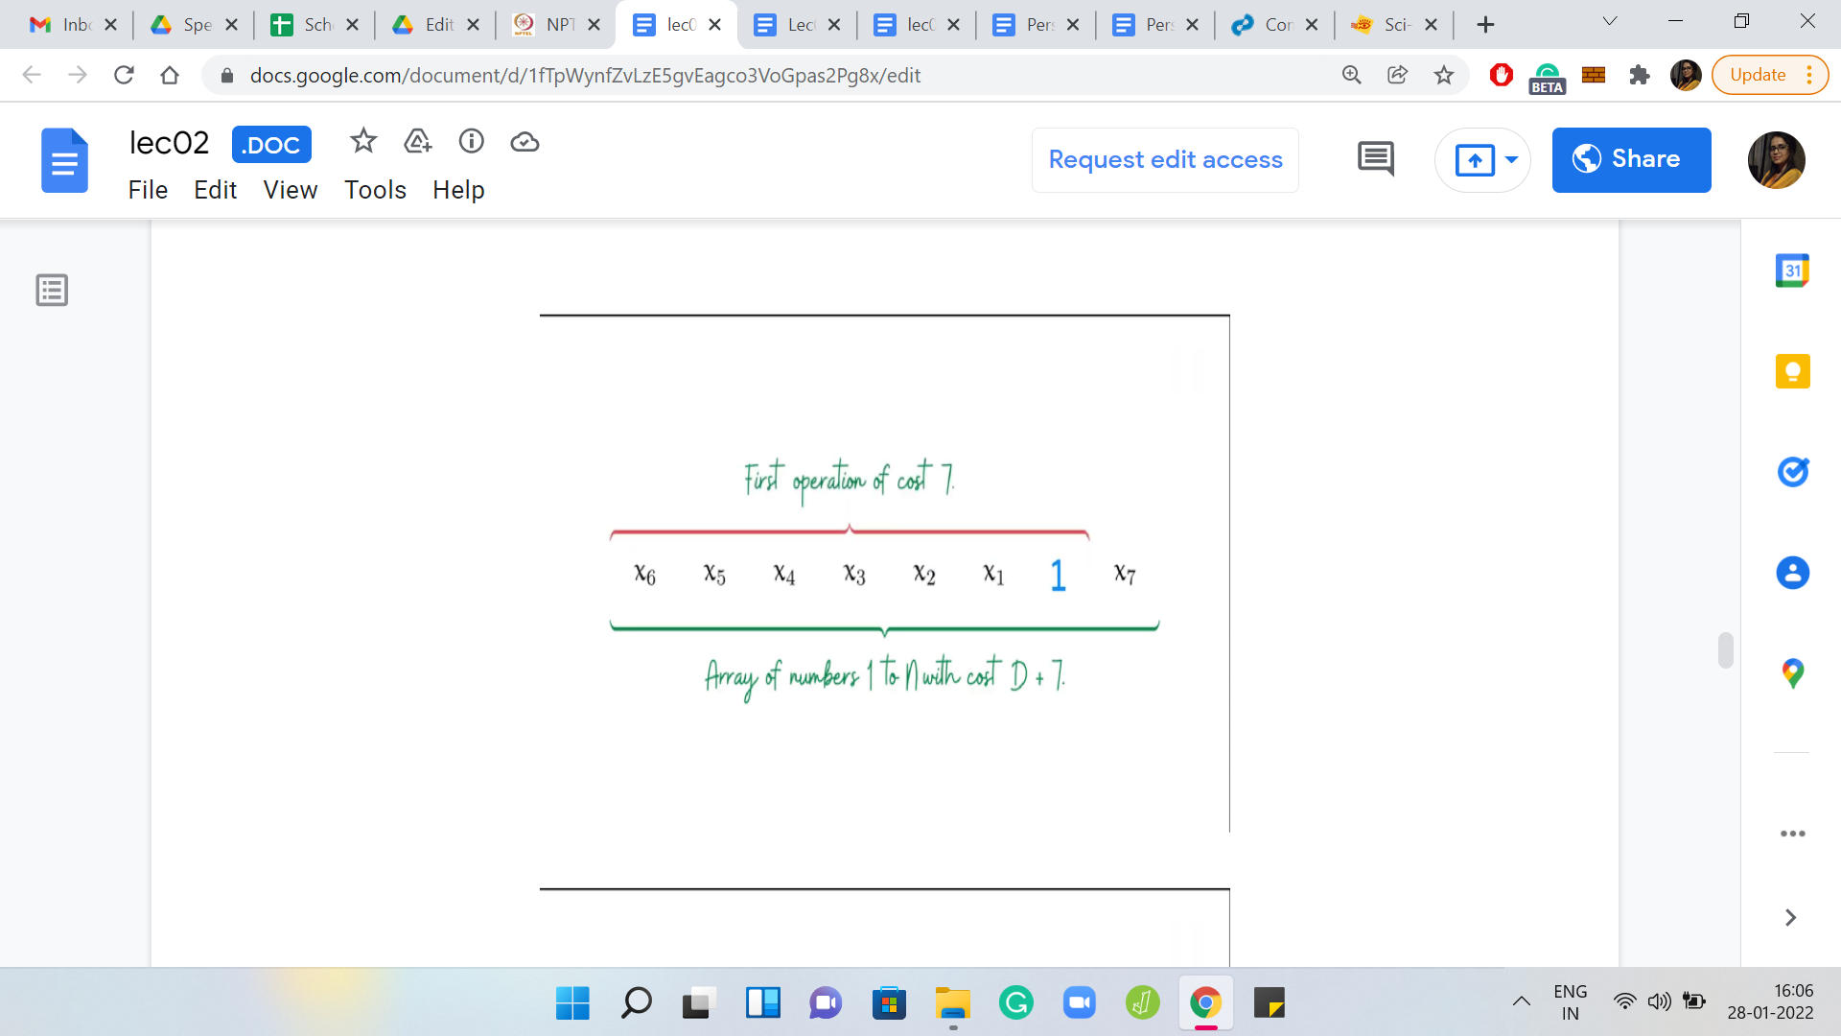The width and height of the screenshot is (1841, 1036).
Task: Click the blue Share button
Action: (x=1630, y=159)
